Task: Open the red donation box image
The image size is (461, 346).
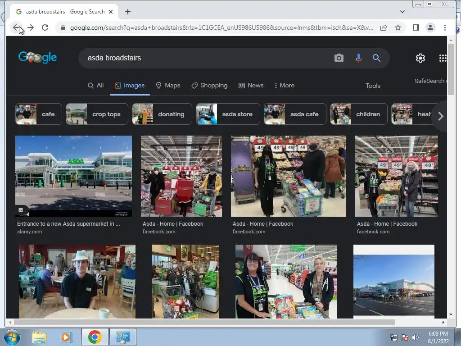Action: click(x=181, y=176)
